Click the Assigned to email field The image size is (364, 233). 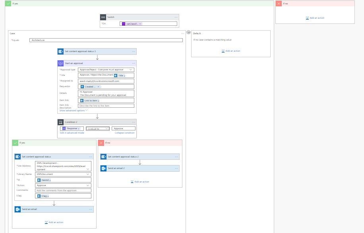[x=106, y=81]
